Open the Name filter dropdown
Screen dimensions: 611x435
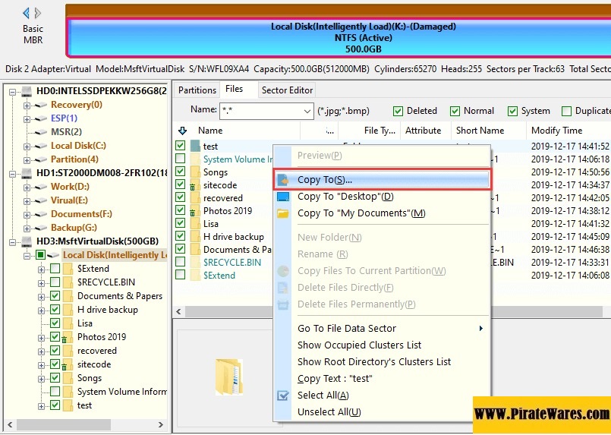[x=306, y=111]
